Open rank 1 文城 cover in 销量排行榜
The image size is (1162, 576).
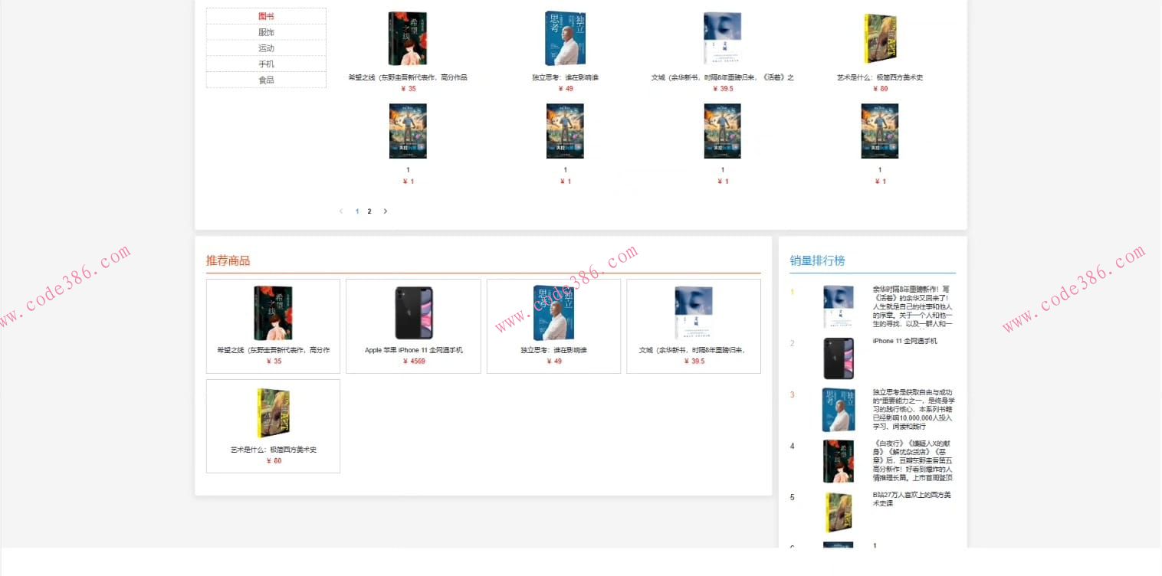point(839,307)
